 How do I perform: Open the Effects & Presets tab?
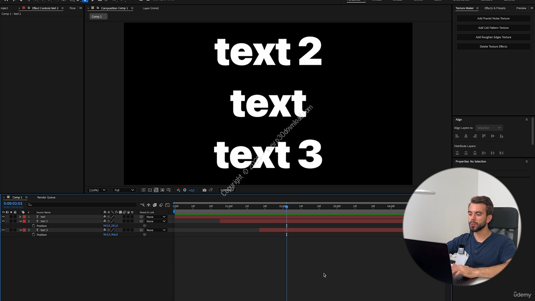click(x=494, y=8)
